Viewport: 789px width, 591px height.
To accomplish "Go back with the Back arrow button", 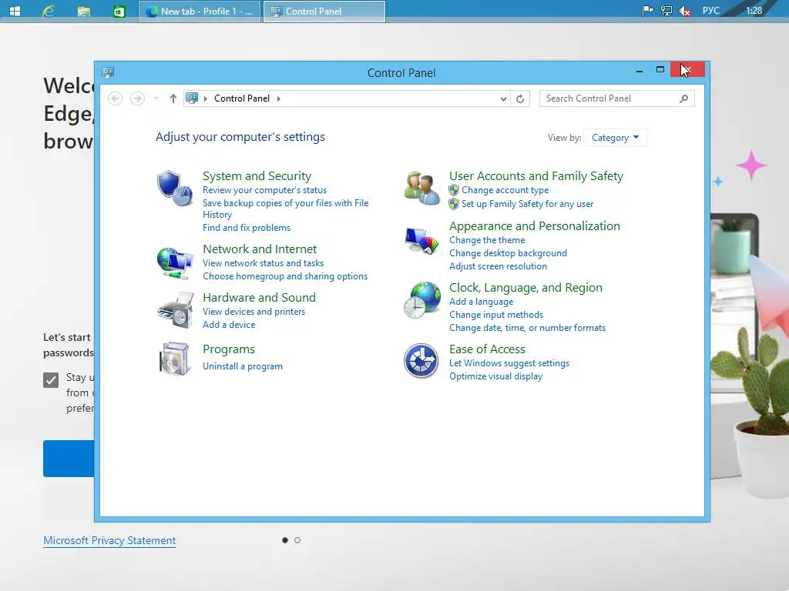I will click(116, 98).
